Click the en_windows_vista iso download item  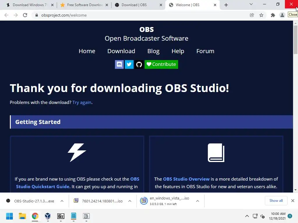click(165, 201)
